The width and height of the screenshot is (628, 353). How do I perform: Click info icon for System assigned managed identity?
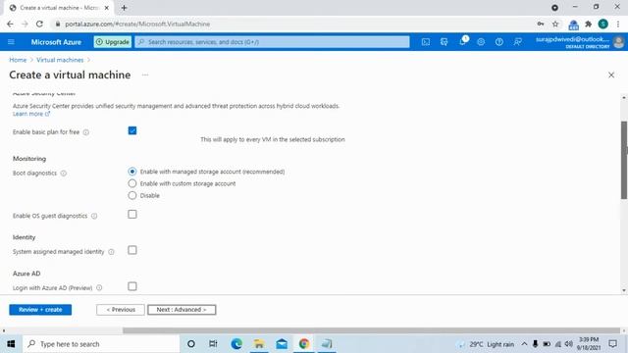click(x=111, y=252)
